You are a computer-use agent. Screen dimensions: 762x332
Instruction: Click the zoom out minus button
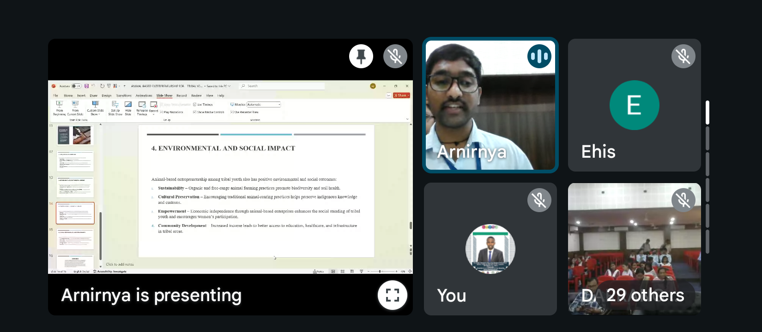coord(369,272)
